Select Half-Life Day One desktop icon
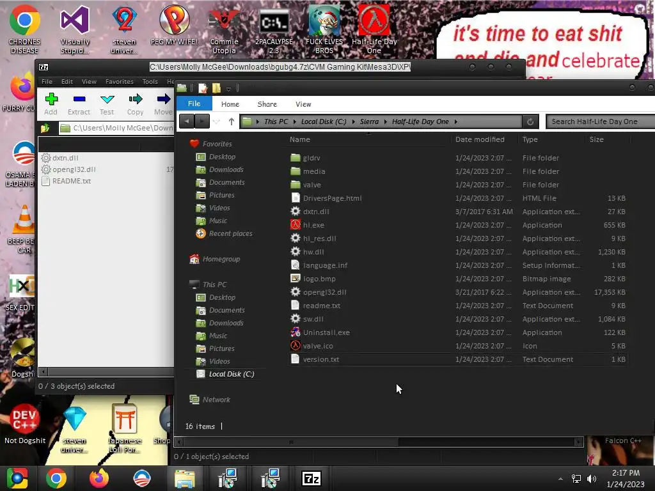The width and height of the screenshot is (655, 491). pos(374,29)
